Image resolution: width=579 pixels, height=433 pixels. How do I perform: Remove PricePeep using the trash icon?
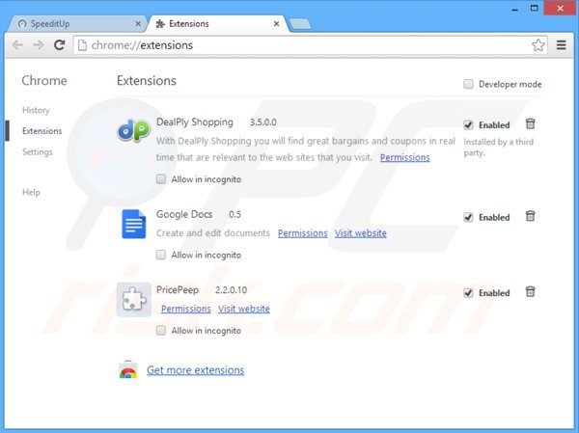pyautogui.click(x=530, y=291)
